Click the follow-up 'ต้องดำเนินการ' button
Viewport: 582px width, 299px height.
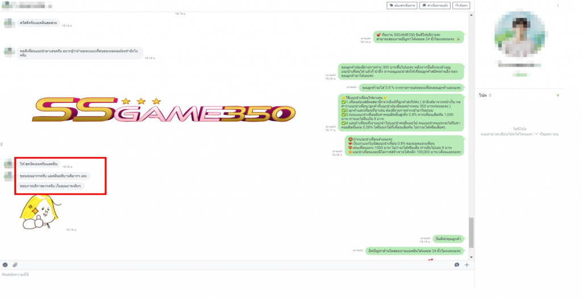pos(402,6)
